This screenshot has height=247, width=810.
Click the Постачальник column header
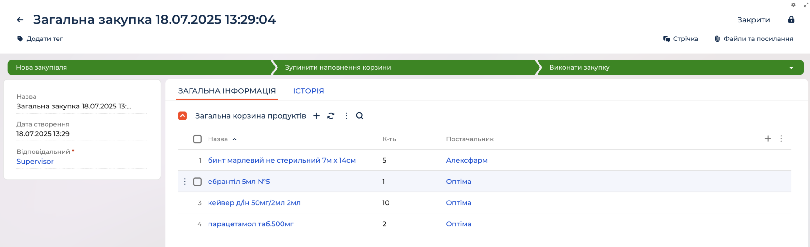[x=470, y=139]
